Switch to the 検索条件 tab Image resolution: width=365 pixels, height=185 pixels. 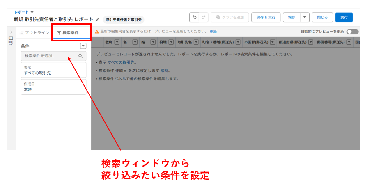point(68,33)
